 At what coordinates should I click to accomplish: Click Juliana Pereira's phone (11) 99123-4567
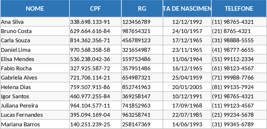(233, 106)
